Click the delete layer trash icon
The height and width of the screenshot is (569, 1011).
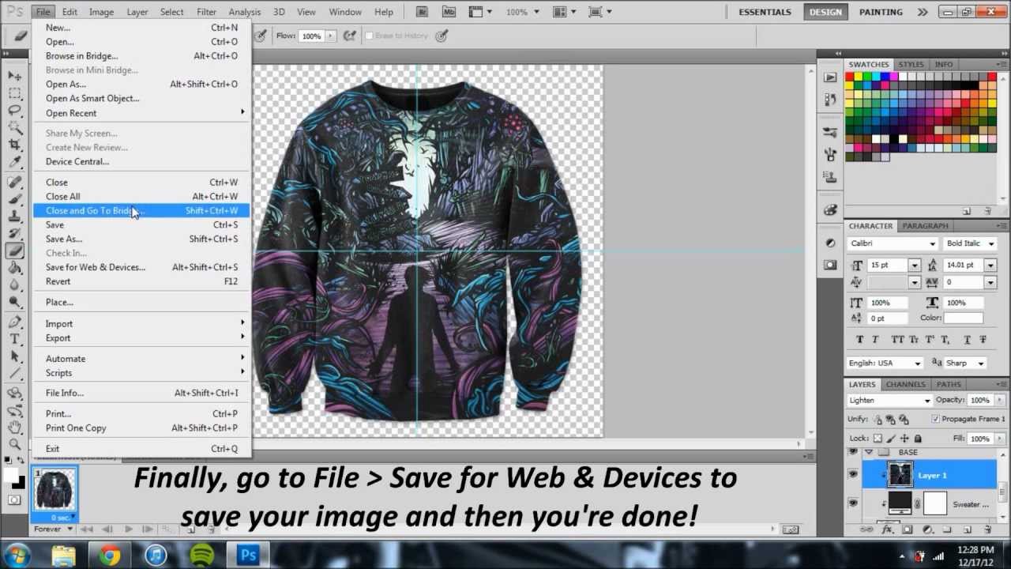(987, 529)
